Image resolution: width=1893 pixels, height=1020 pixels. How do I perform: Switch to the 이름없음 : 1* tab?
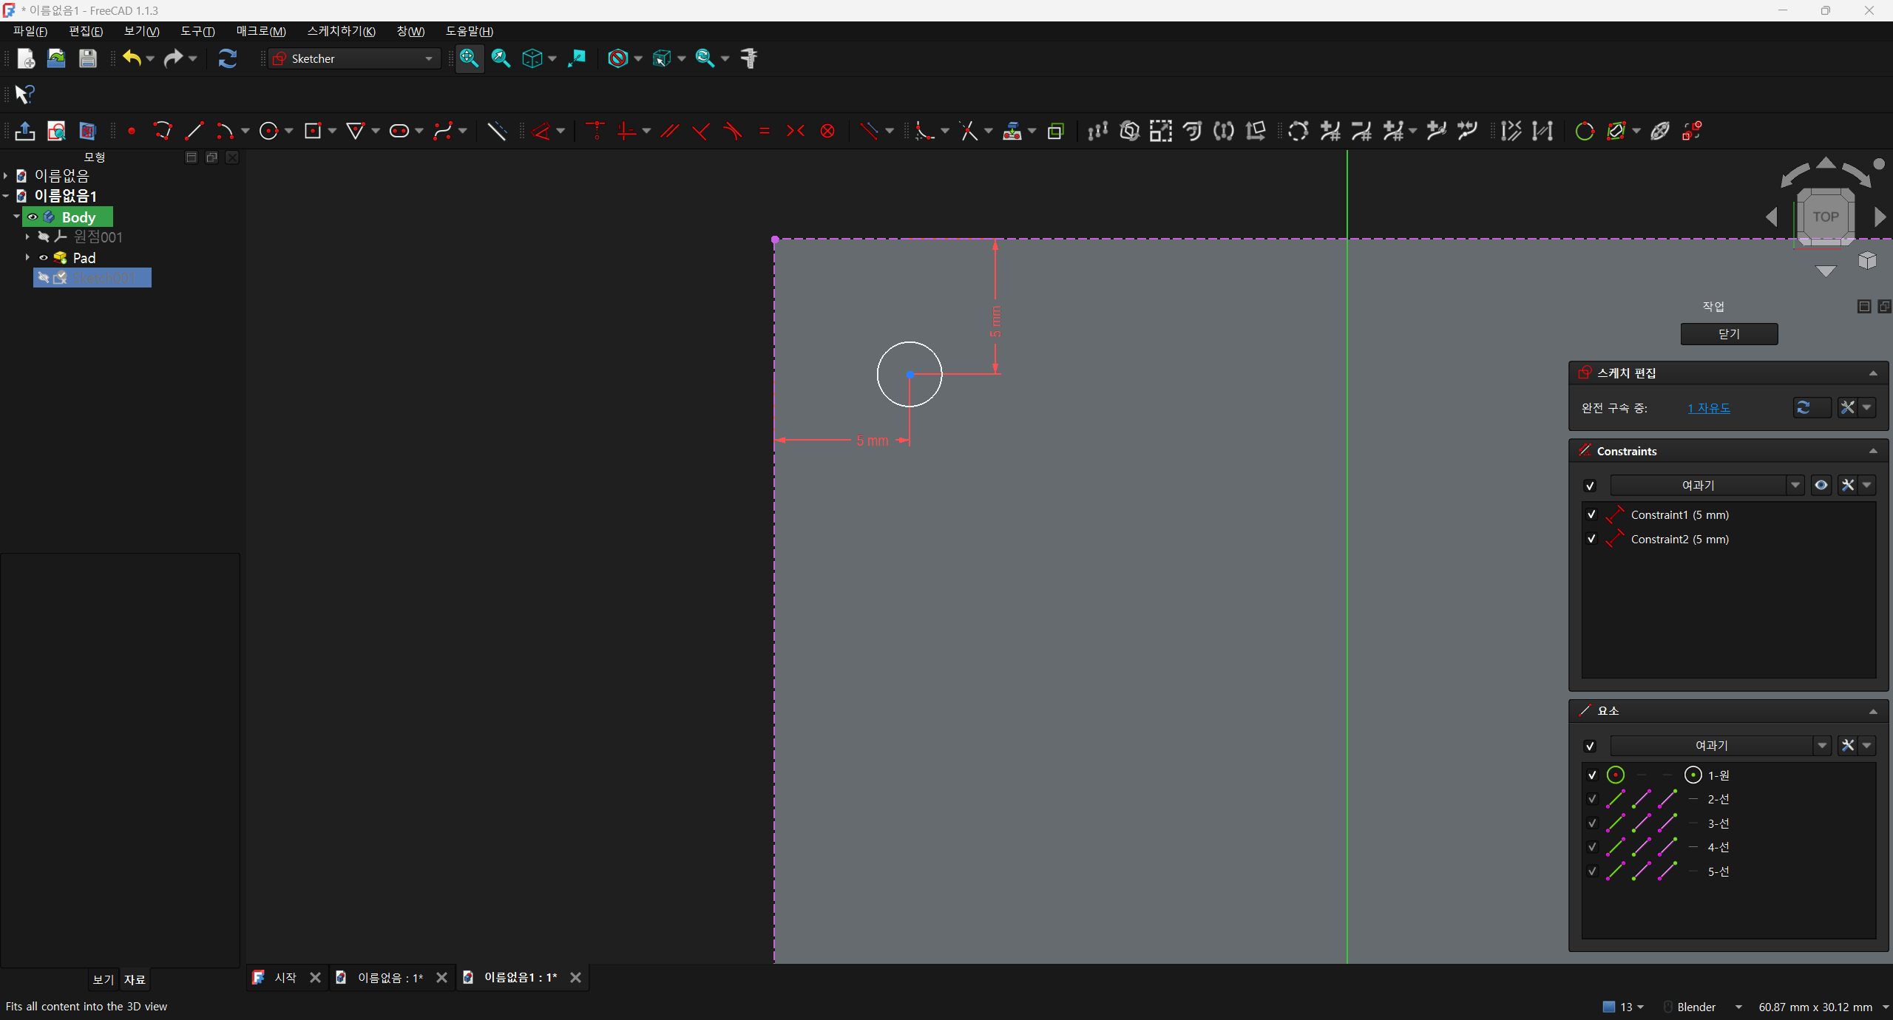(x=390, y=978)
